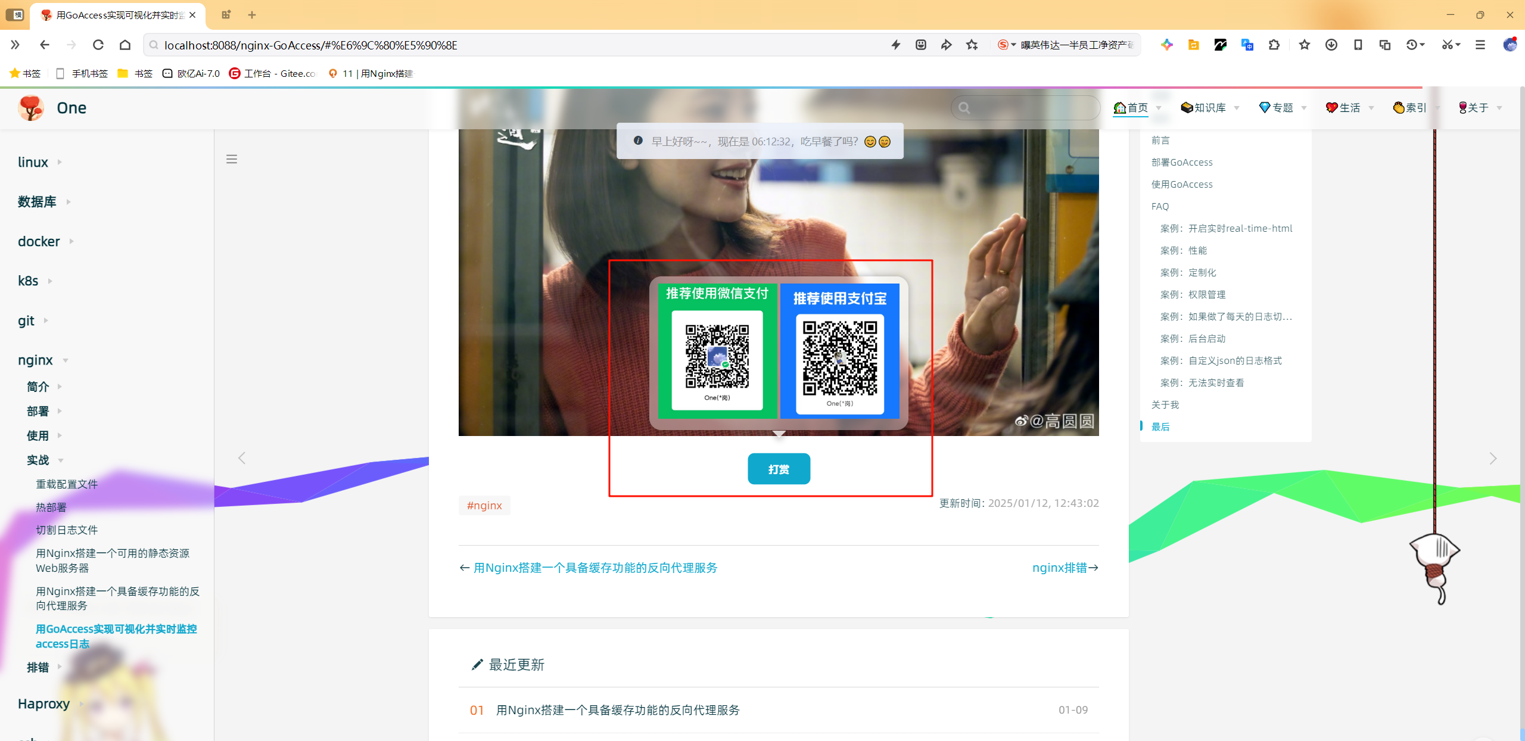Open the 索引 nav dropdown
Screen dimensions: 1525x741
[x=1417, y=108]
